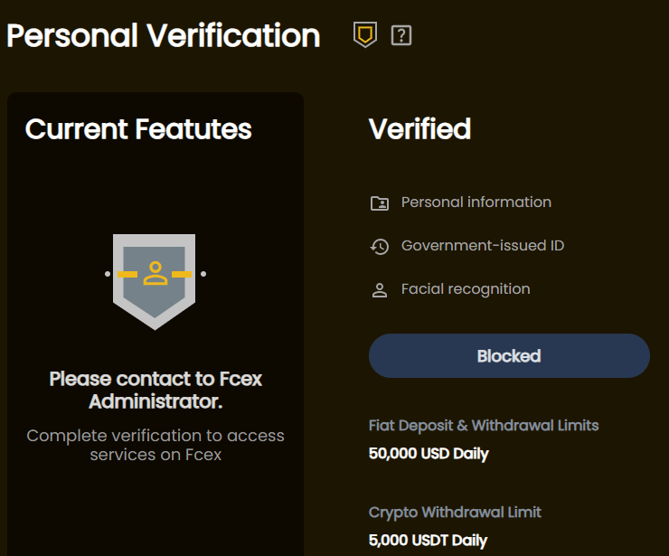Click the Facial recognition person icon

coord(380,290)
